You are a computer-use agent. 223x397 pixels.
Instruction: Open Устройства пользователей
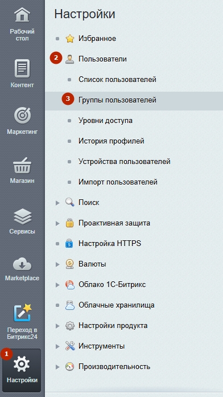pos(125,162)
